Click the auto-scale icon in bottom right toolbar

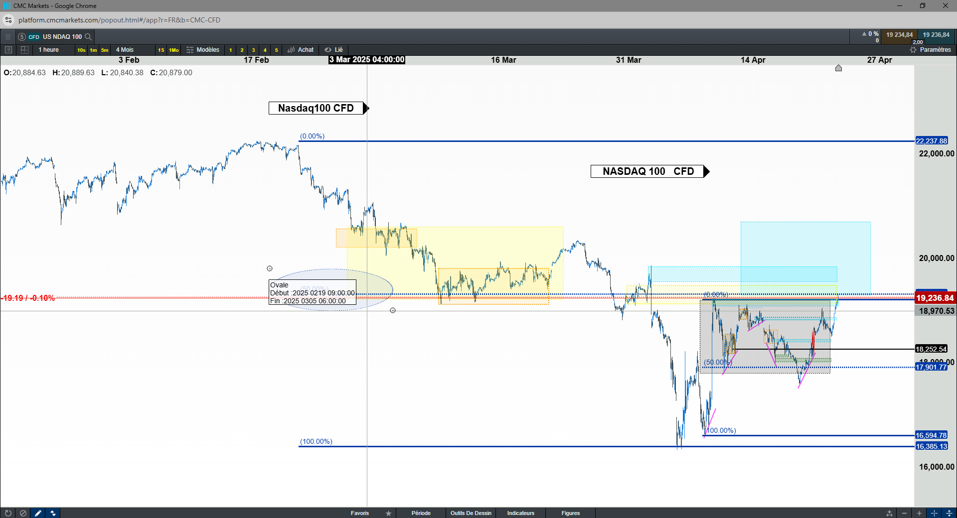click(889, 513)
